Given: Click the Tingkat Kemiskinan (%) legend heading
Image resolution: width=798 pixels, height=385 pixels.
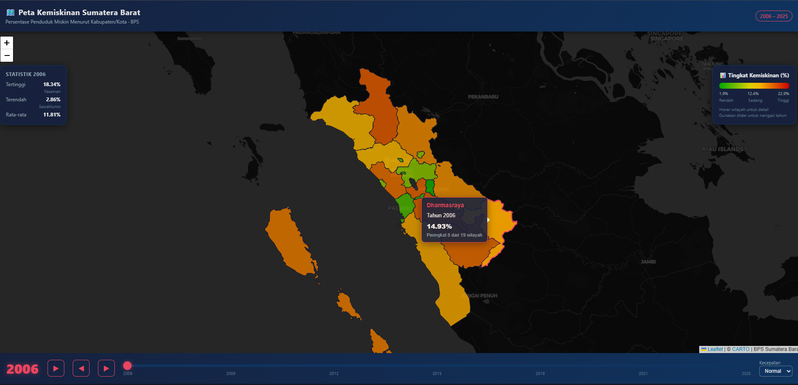Looking at the screenshot, I should [x=758, y=76].
